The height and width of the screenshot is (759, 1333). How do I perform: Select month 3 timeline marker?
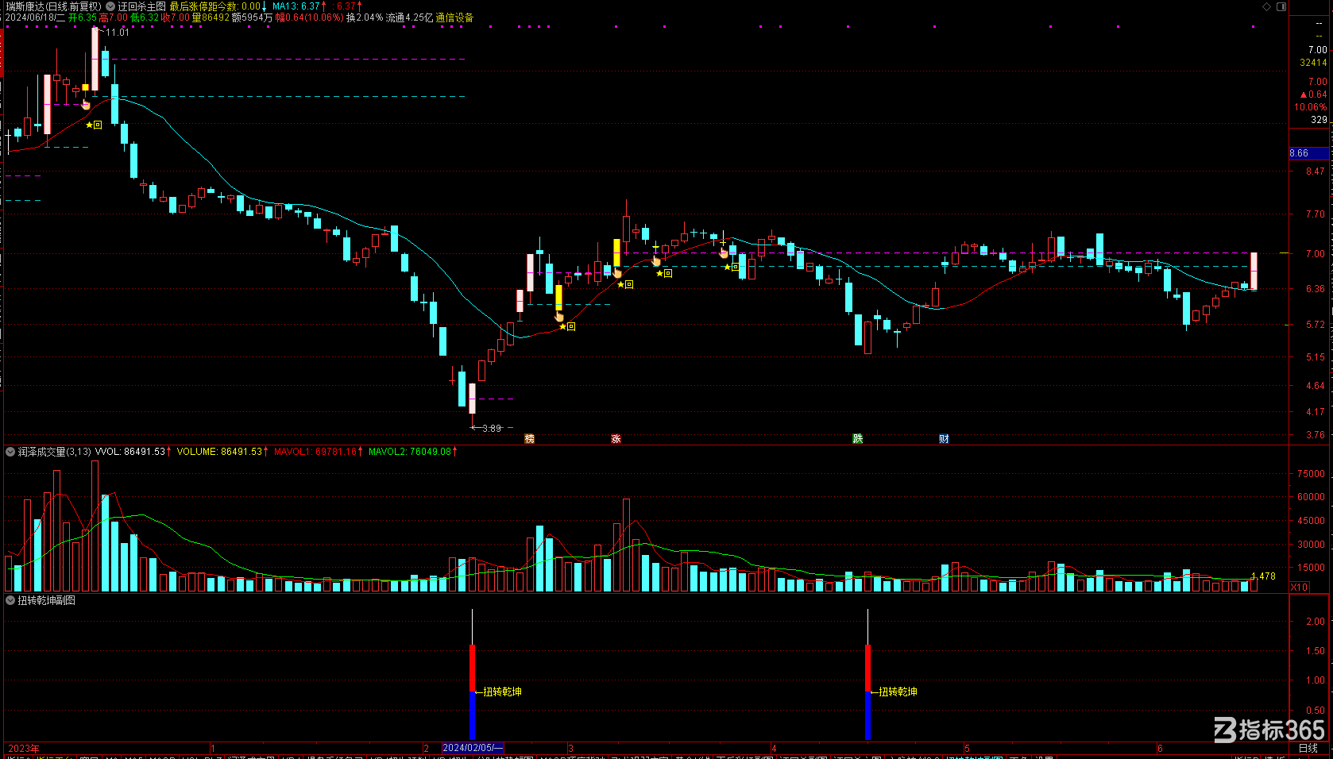click(570, 749)
